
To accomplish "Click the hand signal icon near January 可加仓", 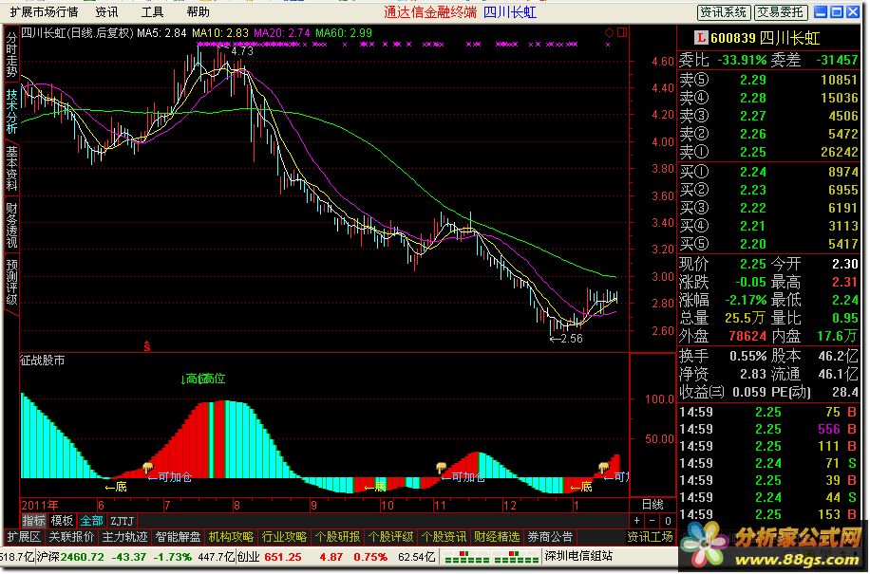I will coord(603,468).
